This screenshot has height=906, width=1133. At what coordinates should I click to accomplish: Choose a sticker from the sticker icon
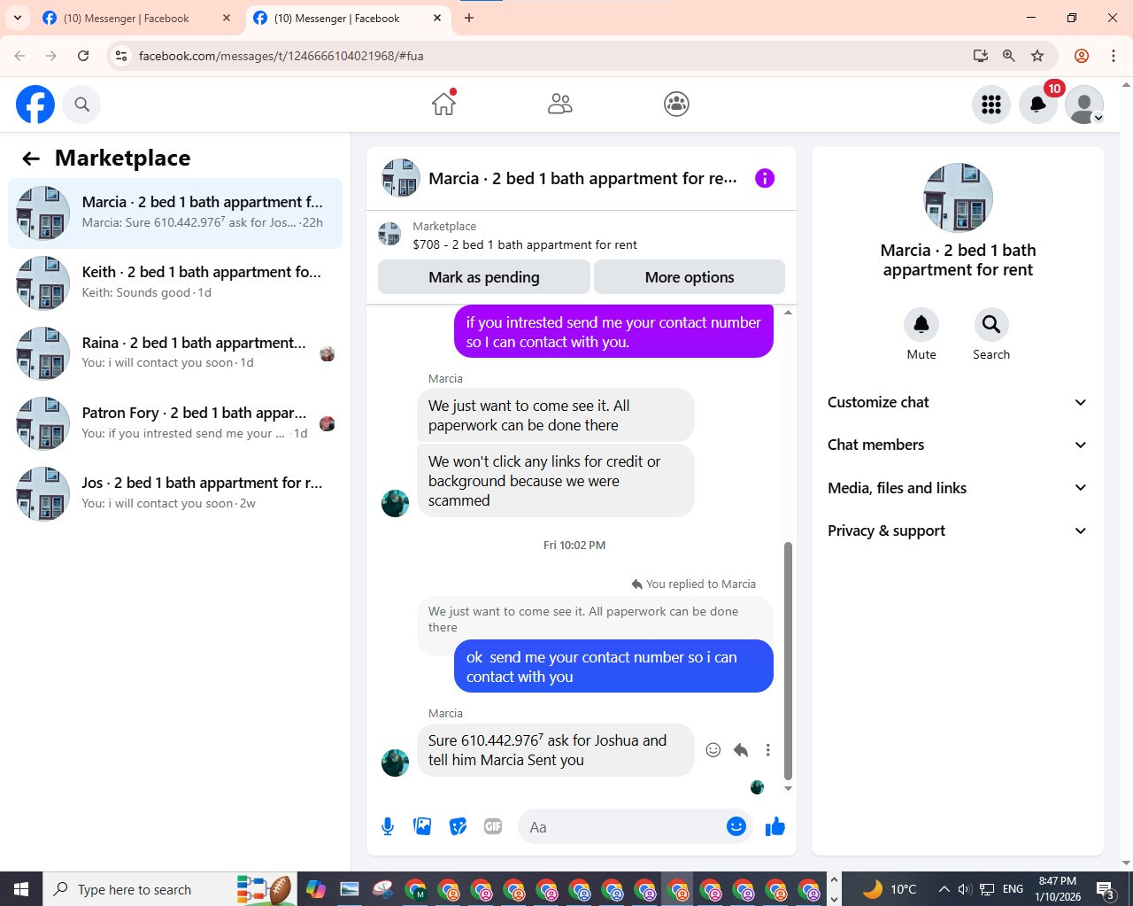(458, 827)
